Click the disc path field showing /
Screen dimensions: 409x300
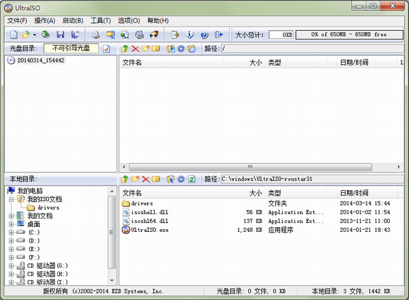pyautogui.click(x=312, y=48)
